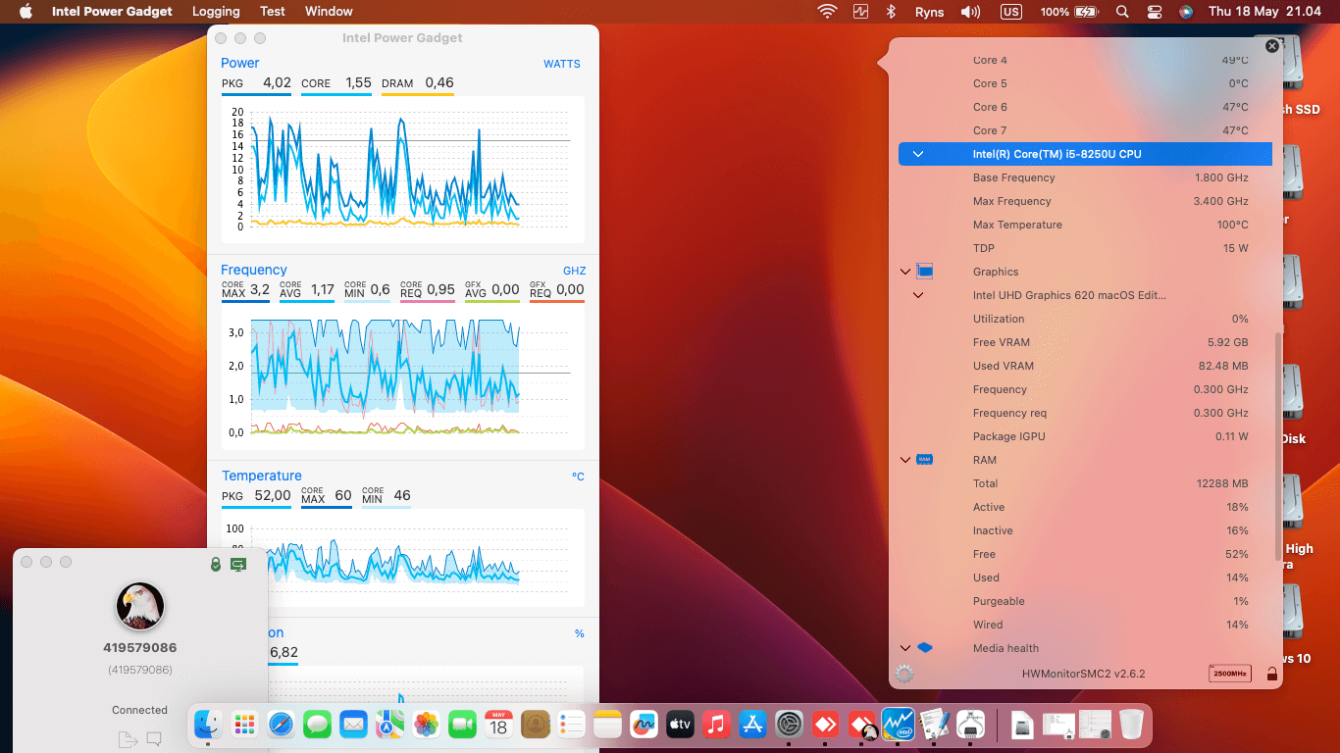Click the eagle profile picture
This screenshot has width=1340, height=753.
point(140,606)
